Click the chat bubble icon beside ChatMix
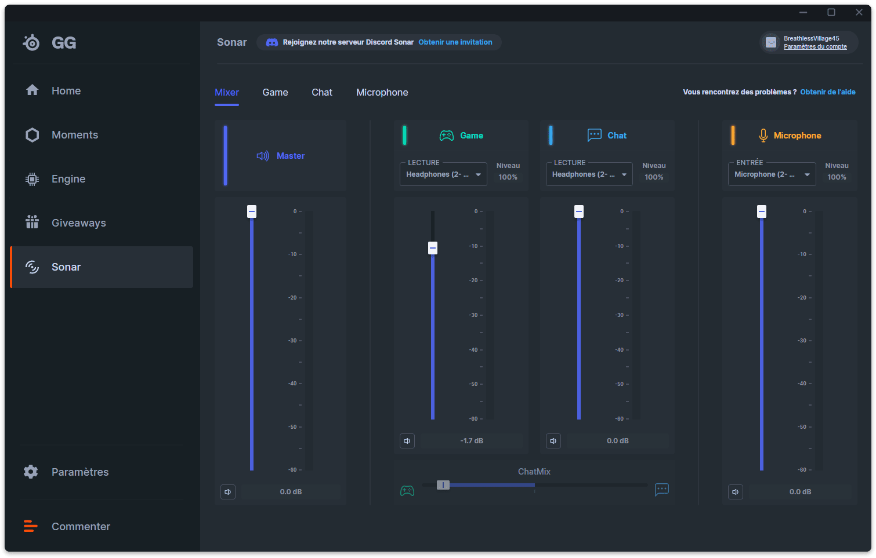 tap(662, 490)
